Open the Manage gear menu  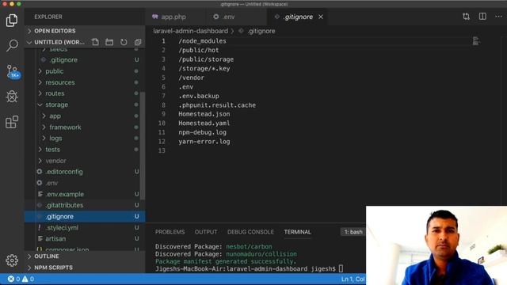click(x=12, y=260)
